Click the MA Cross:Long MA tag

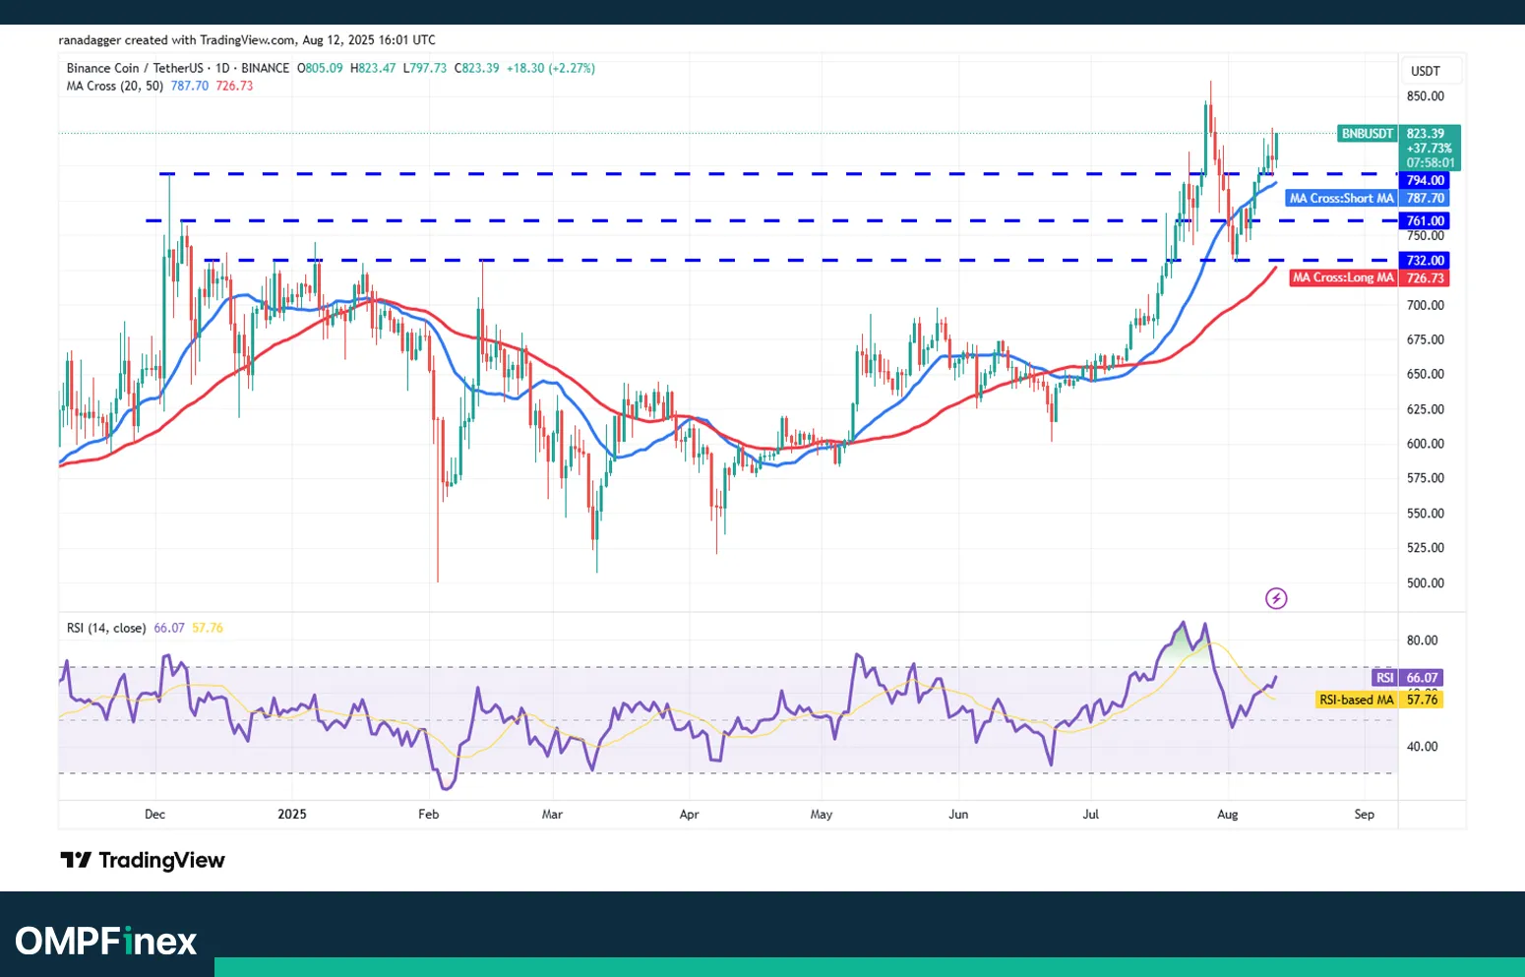pos(1343,278)
